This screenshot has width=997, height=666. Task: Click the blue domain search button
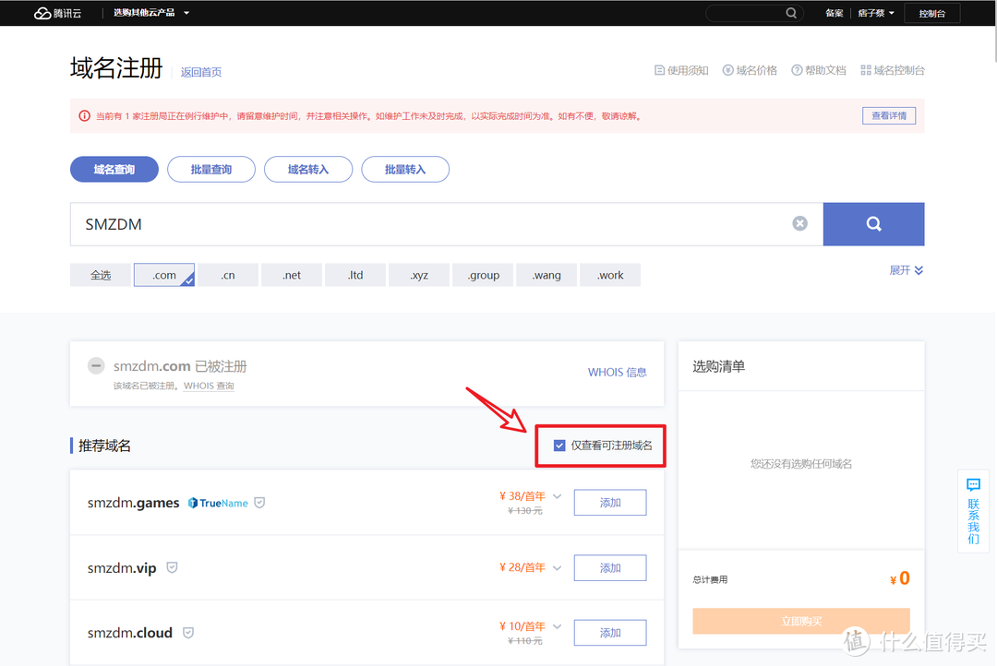pos(873,224)
